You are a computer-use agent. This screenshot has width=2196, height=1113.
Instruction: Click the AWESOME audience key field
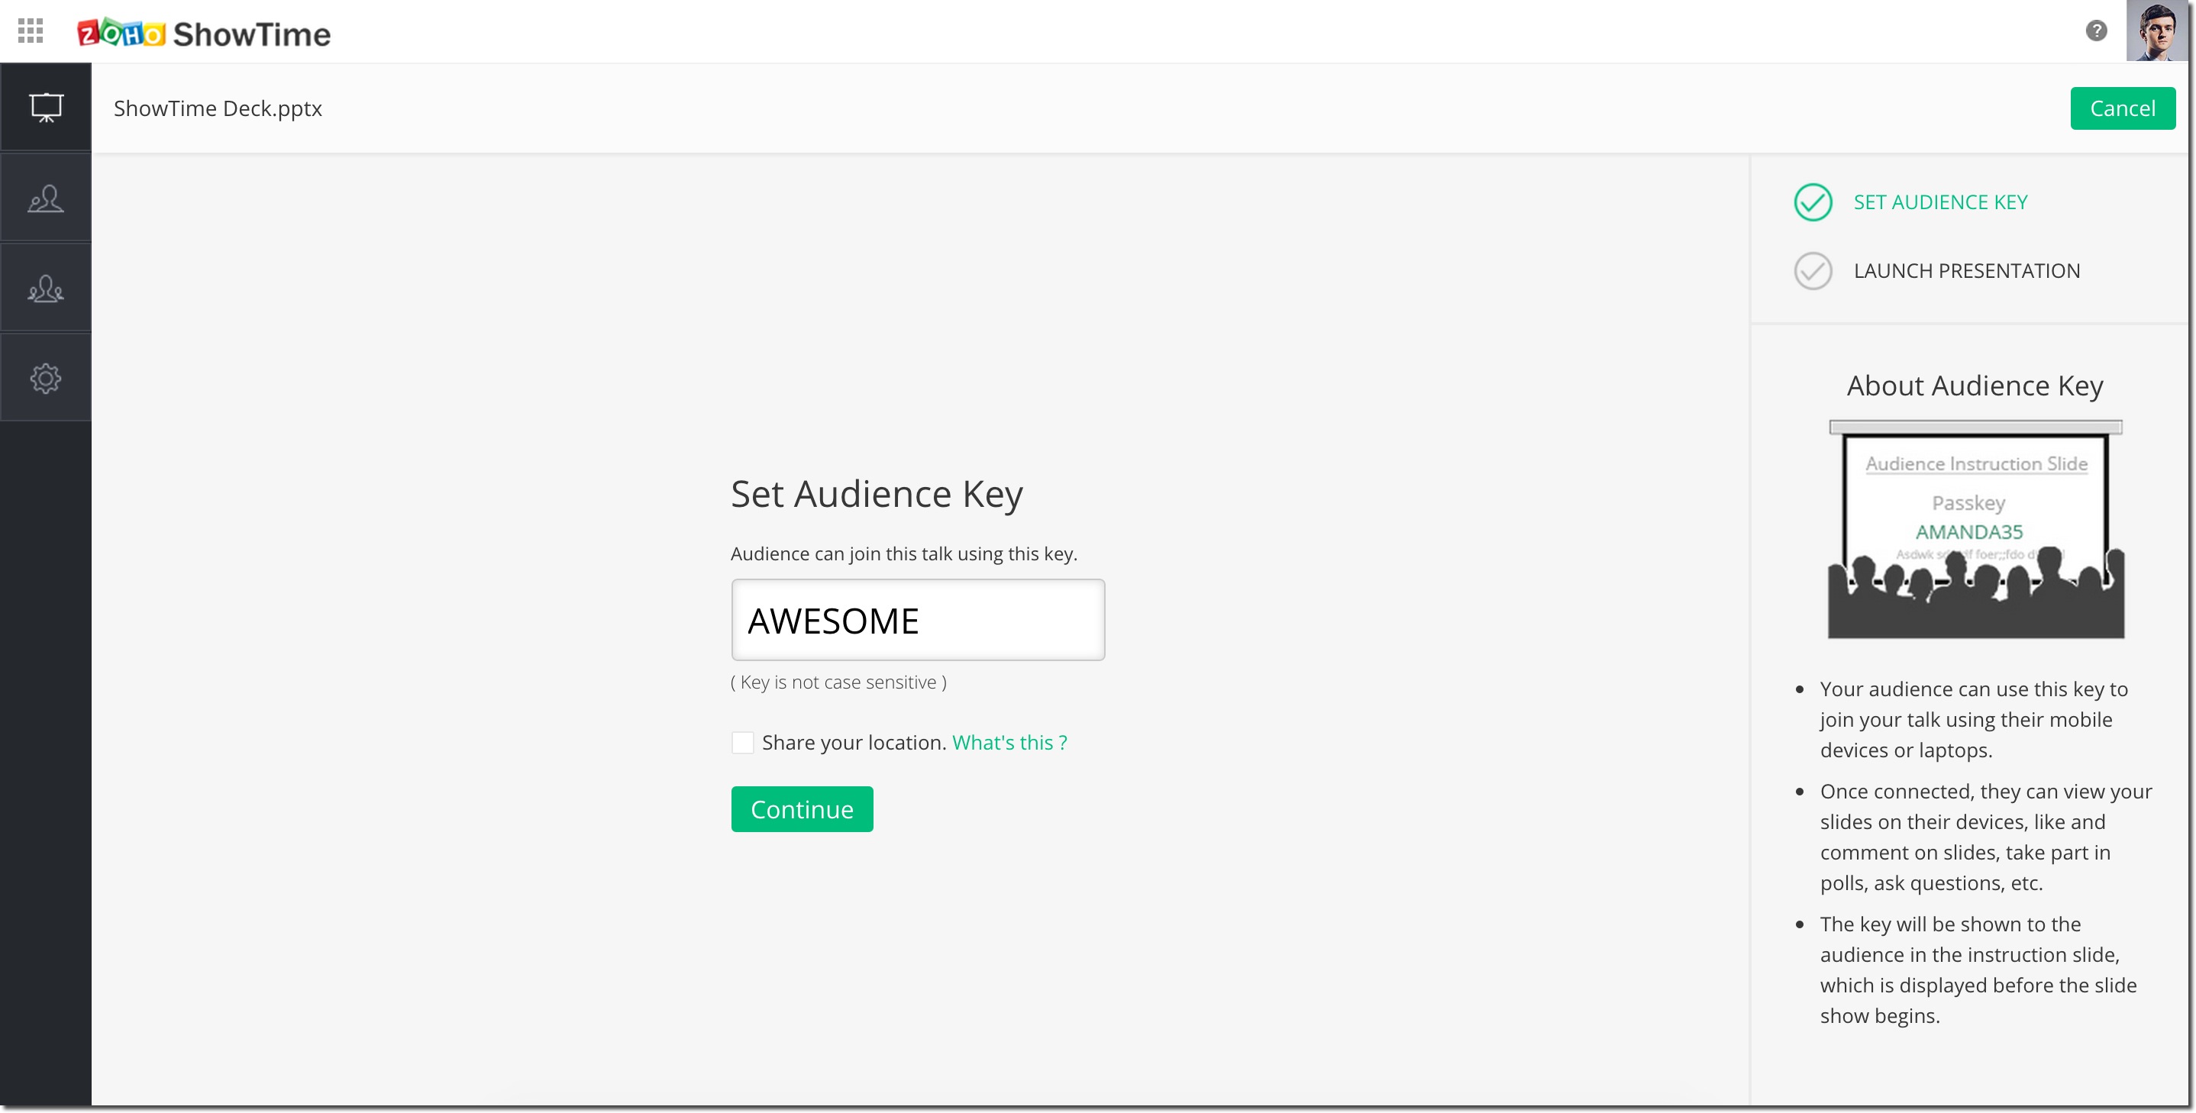(x=917, y=621)
